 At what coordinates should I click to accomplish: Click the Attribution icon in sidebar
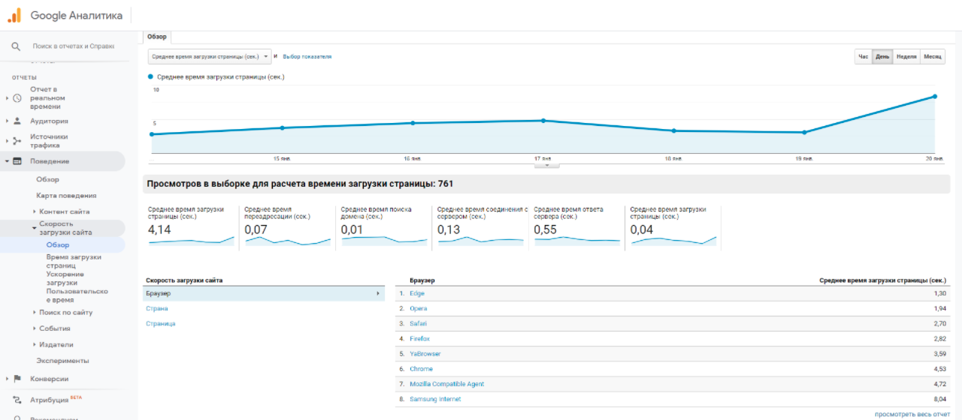17,400
